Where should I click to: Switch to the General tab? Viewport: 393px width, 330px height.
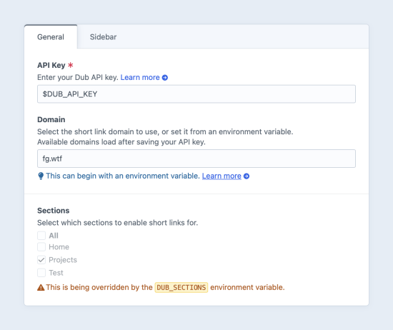click(x=51, y=37)
